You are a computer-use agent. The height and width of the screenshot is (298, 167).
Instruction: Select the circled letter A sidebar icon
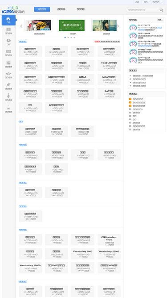[8, 41]
